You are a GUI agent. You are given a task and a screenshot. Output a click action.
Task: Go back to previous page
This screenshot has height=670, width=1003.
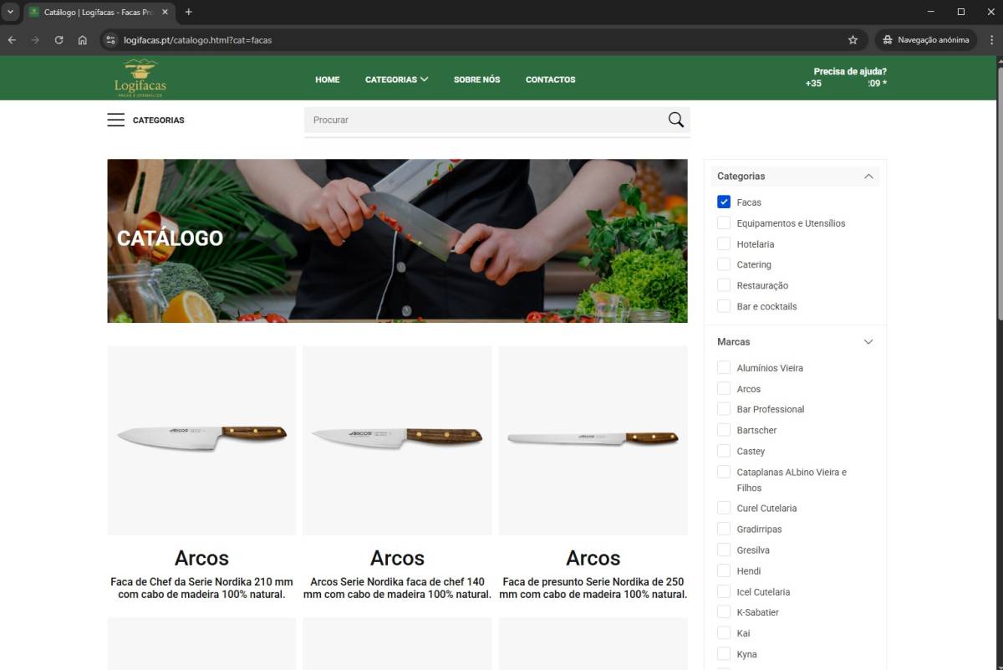(x=12, y=39)
